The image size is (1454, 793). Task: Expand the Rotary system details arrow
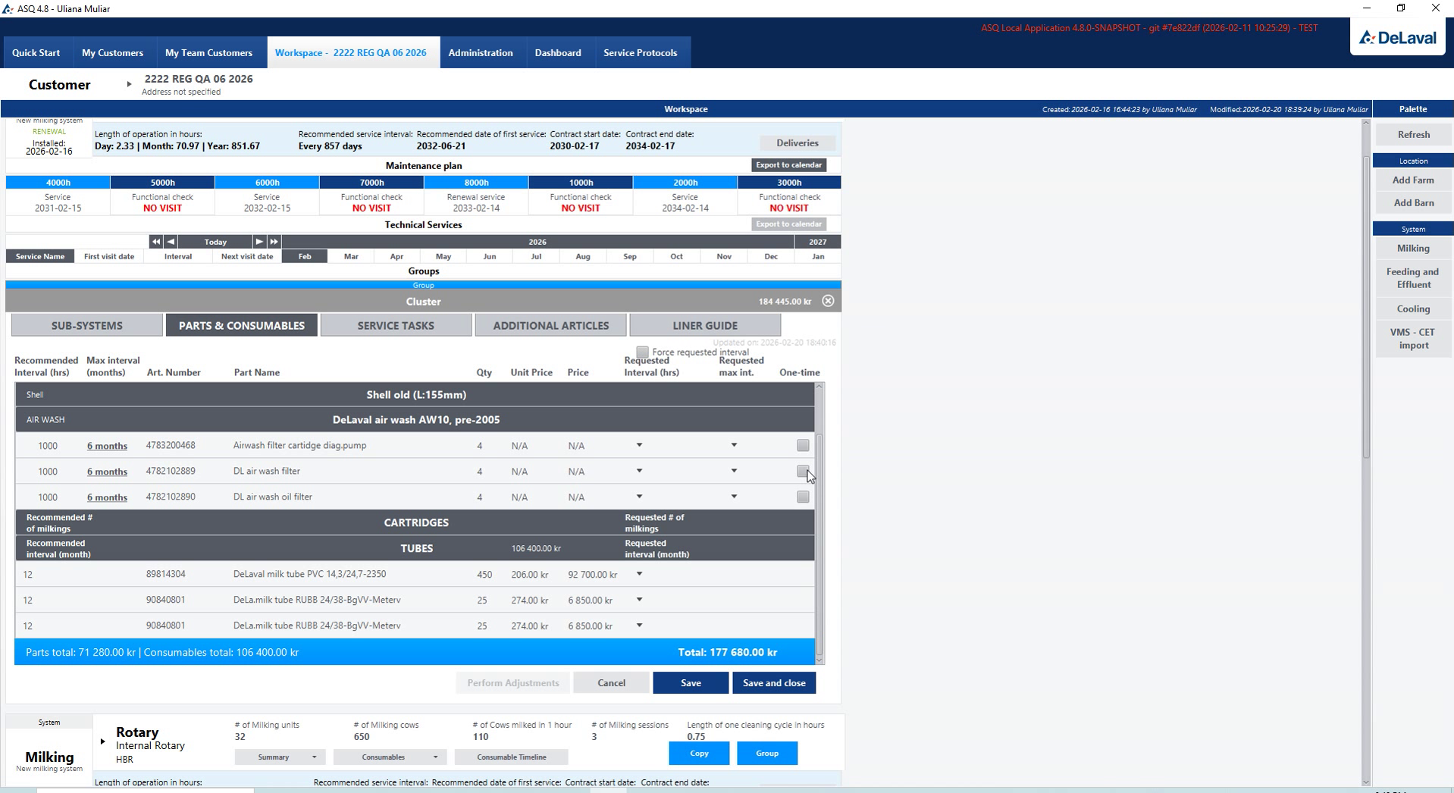point(102,741)
